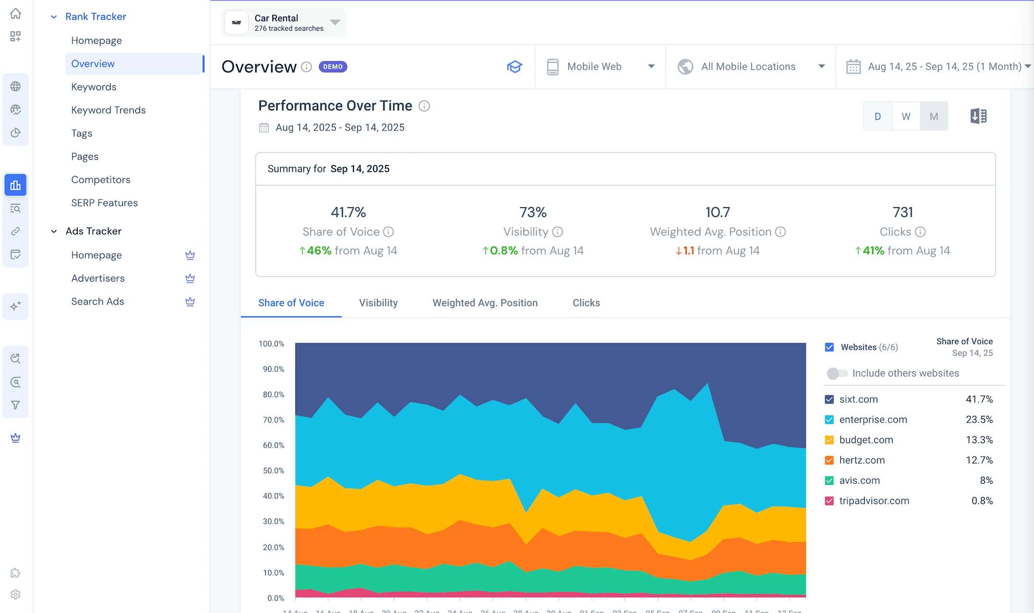Click the AI sparkles icon in sidebar
Screen dimensions: 1034x613
16,306
